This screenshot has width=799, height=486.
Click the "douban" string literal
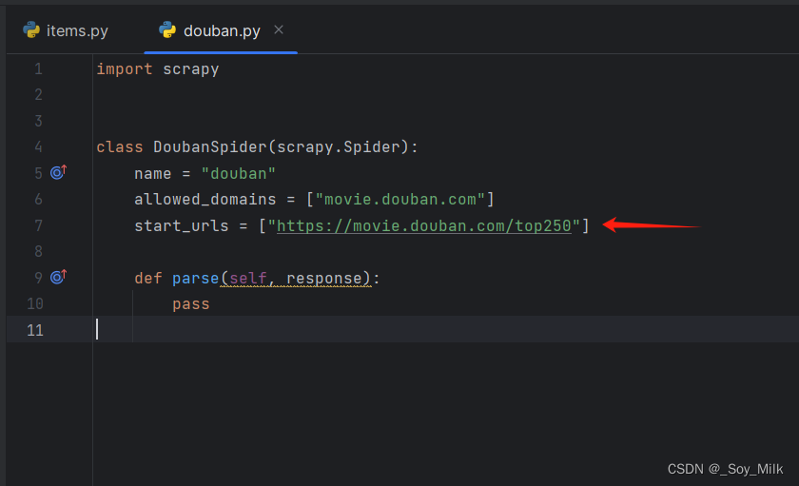pyautogui.click(x=239, y=174)
